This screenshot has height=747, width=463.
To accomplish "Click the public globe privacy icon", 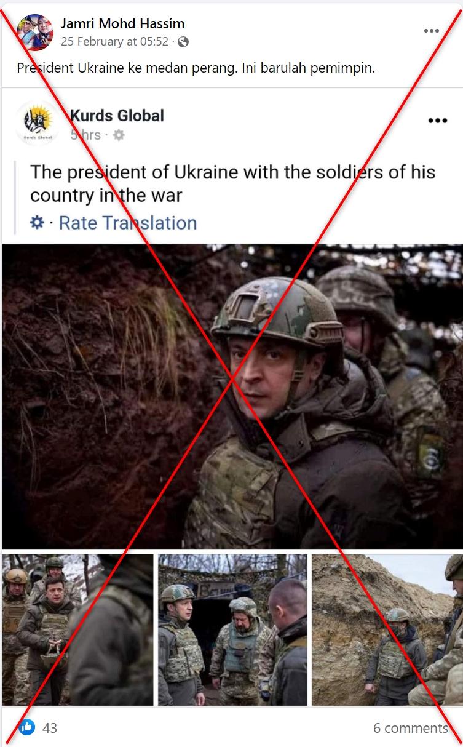I will (183, 42).
